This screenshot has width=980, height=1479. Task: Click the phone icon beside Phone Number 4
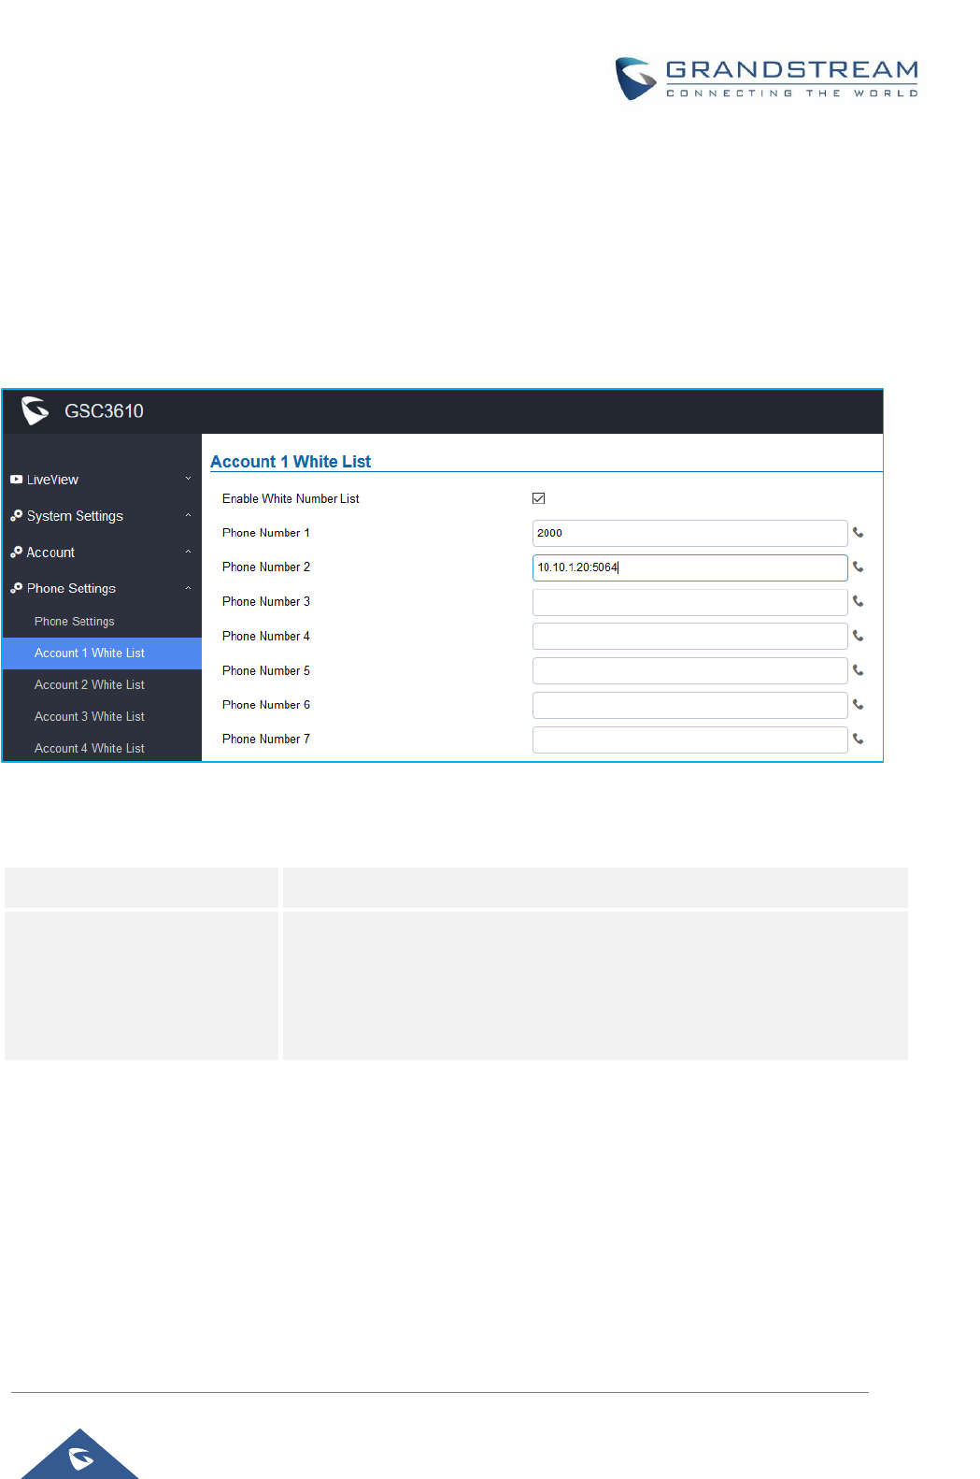858,637
